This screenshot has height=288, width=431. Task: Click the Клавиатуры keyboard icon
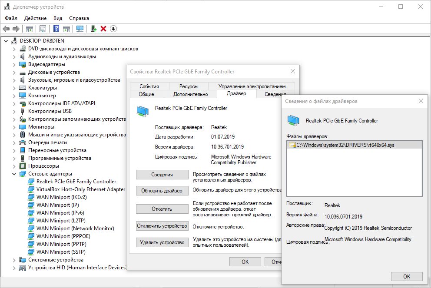point(23,88)
